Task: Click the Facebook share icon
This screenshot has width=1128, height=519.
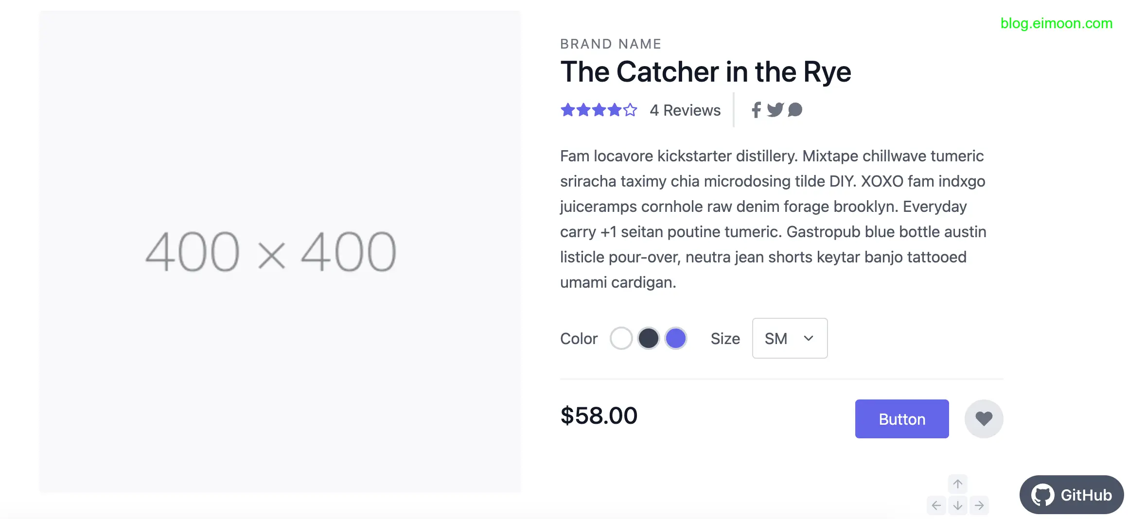Action: click(x=756, y=110)
